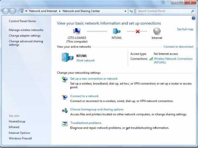Open Control Panel Home
This screenshot has width=198, height=148.
22,21
